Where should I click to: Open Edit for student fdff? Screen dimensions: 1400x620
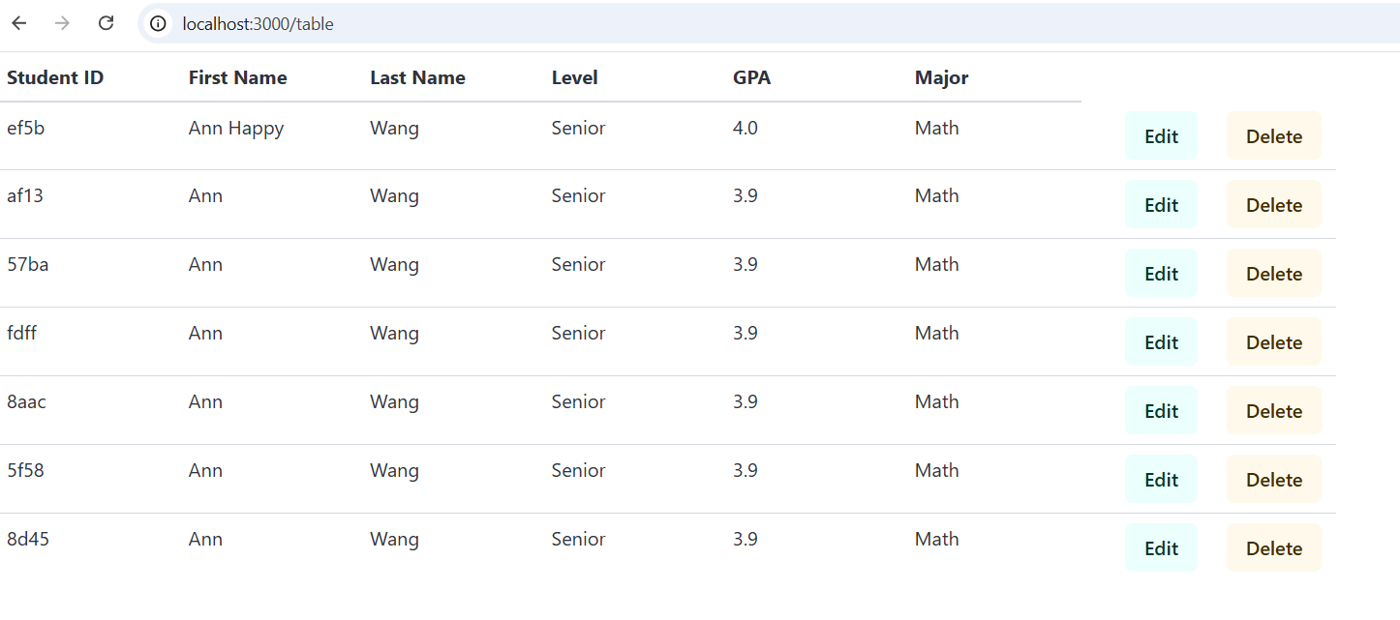coord(1161,342)
